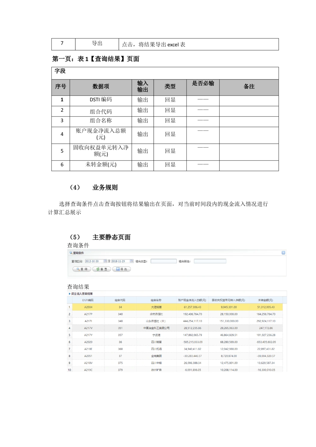
Task: Click the calendar icon next to 2018-11-29
Action: click(131, 261)
